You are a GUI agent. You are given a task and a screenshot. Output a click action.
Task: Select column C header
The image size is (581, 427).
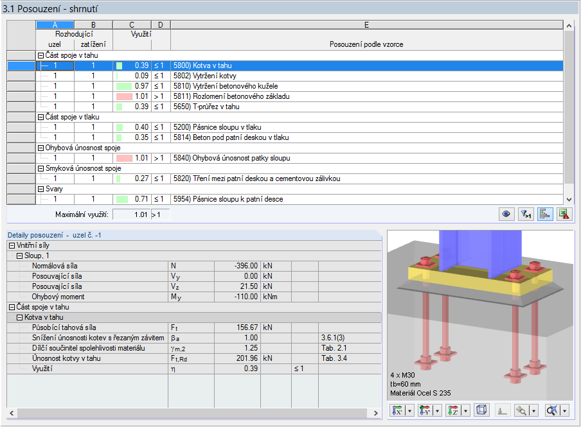(x=132, y=25)
